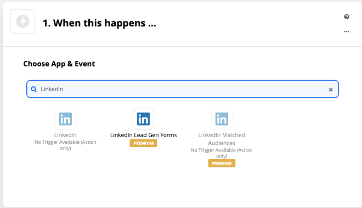Click the divider line below step header
Viewport: 362px width, 208px height.
[183, 46]
